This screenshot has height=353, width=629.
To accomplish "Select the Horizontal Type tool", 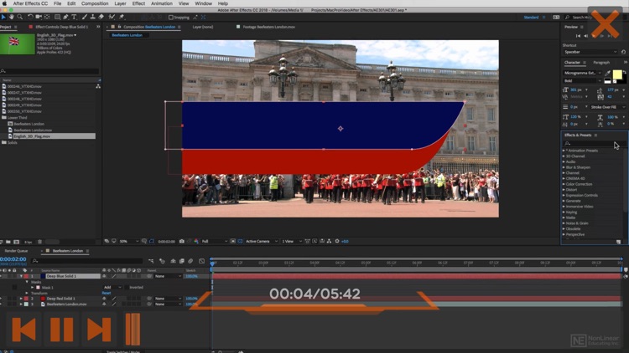I will tap(74, 17).
